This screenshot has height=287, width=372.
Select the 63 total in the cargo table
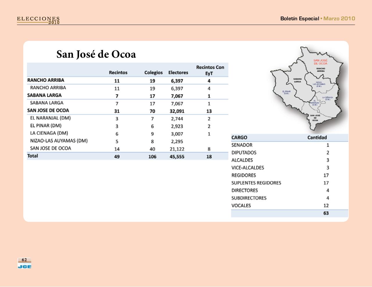pyautogui.click(x=326, y=213)
